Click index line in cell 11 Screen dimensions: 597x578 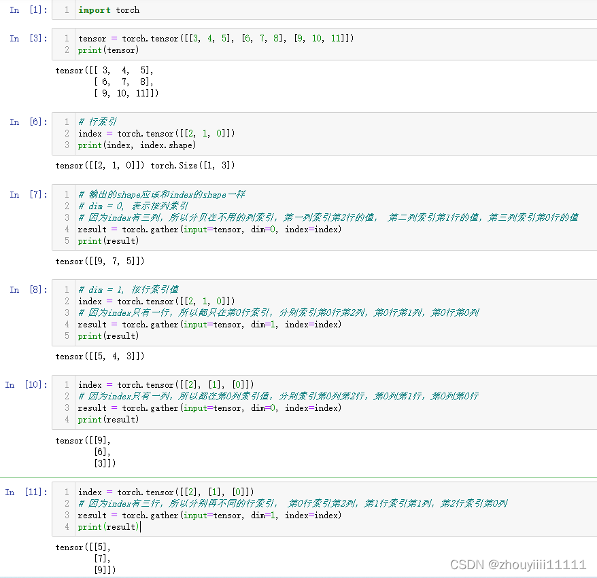[x=166, y=492]
